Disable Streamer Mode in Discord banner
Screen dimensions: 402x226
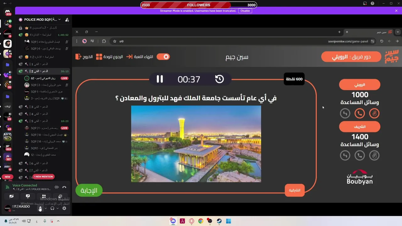(245, 11)
